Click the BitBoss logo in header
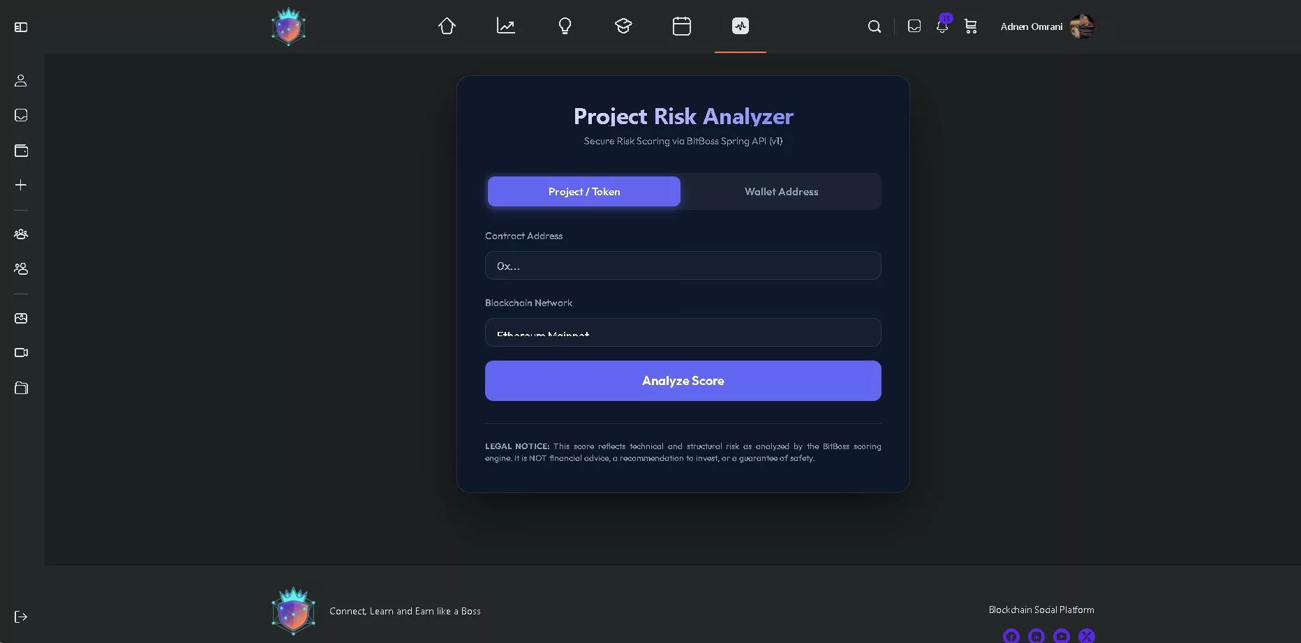1301x643 pixels. 288,27
